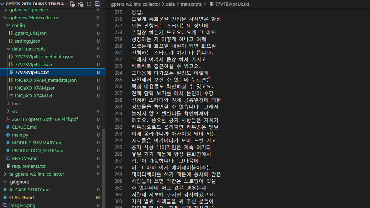The height and width of the screenshot is (208, 370).
Task: Open tNQaXO-XPAM_metadata.json file
Action: click(46, 80)
